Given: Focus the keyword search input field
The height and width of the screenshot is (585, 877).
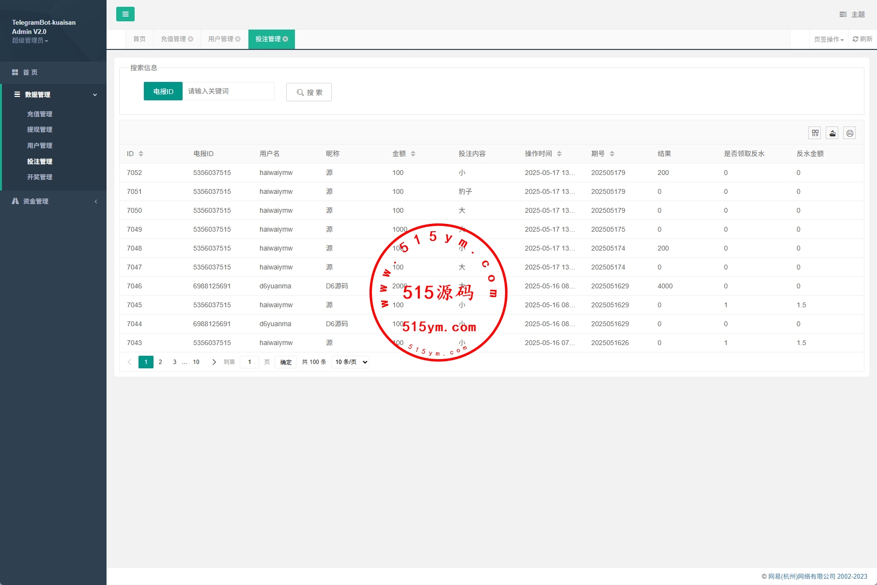Looking at the screenshot, I should pos(228,91).
